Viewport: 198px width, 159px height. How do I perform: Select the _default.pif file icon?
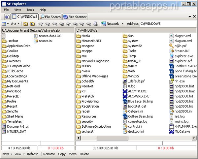[x=125, y=81]
